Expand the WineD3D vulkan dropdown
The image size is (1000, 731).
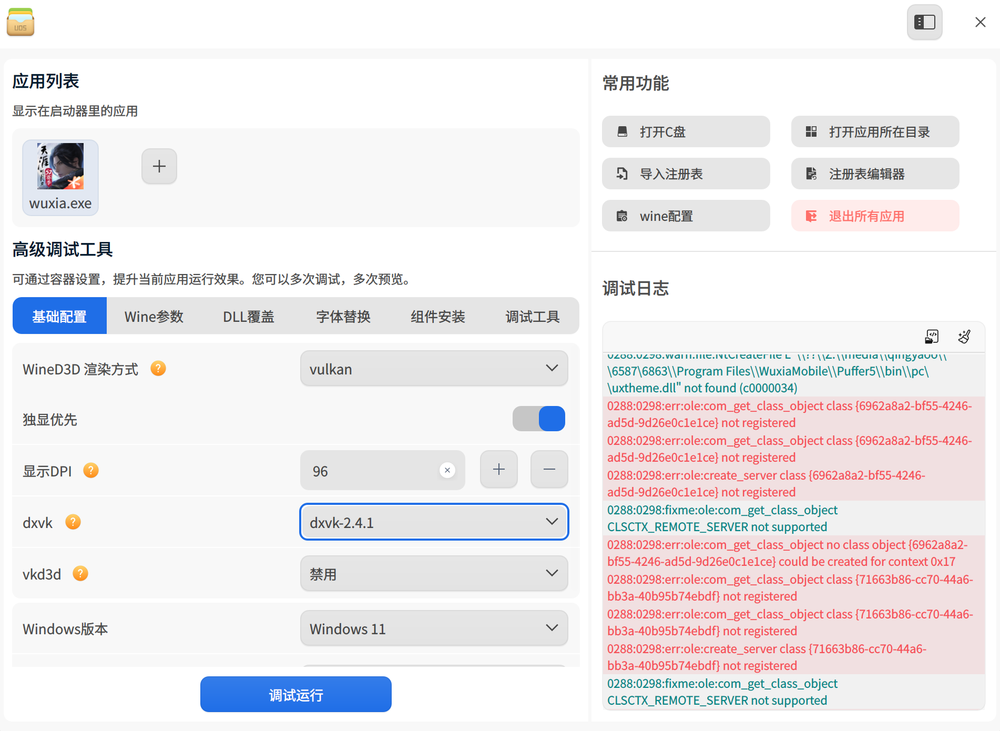[434, 369]
